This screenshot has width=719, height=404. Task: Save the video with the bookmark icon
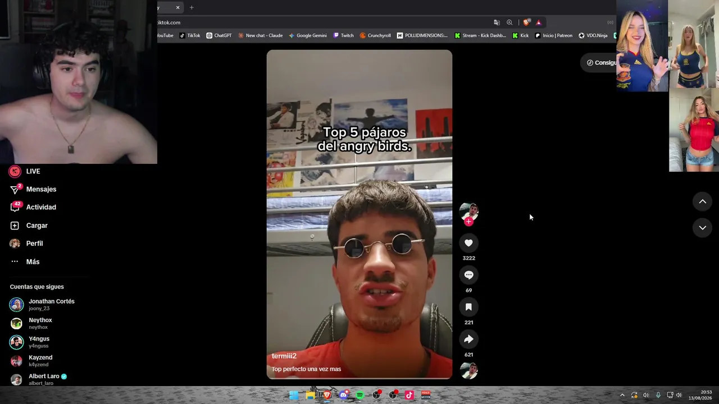[x=468, y=307]
